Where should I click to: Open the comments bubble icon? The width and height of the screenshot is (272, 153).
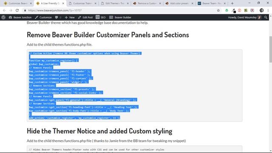(58, 17)
